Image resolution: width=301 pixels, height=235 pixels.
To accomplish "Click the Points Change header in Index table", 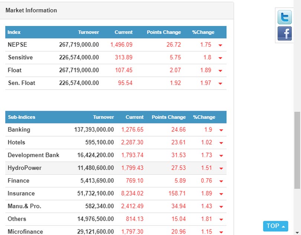I will 164,32.
